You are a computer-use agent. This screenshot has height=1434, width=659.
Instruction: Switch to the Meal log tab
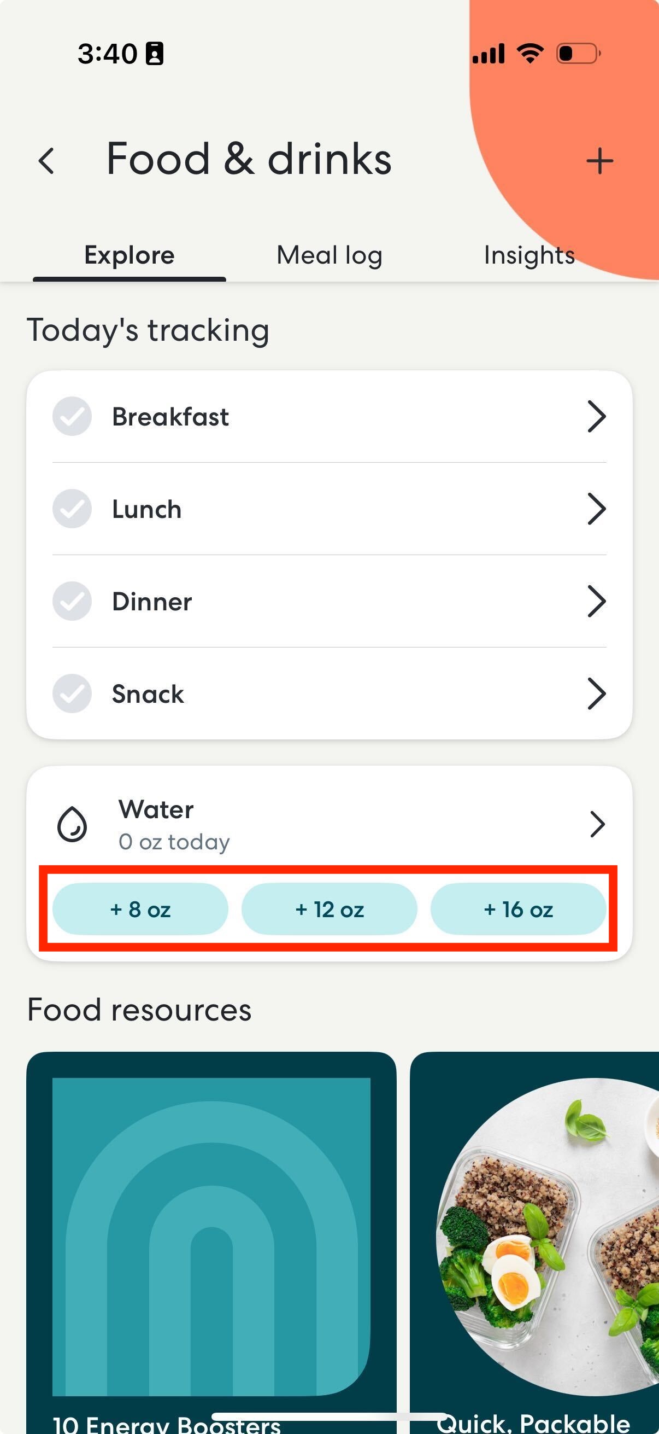click(329, 255)
